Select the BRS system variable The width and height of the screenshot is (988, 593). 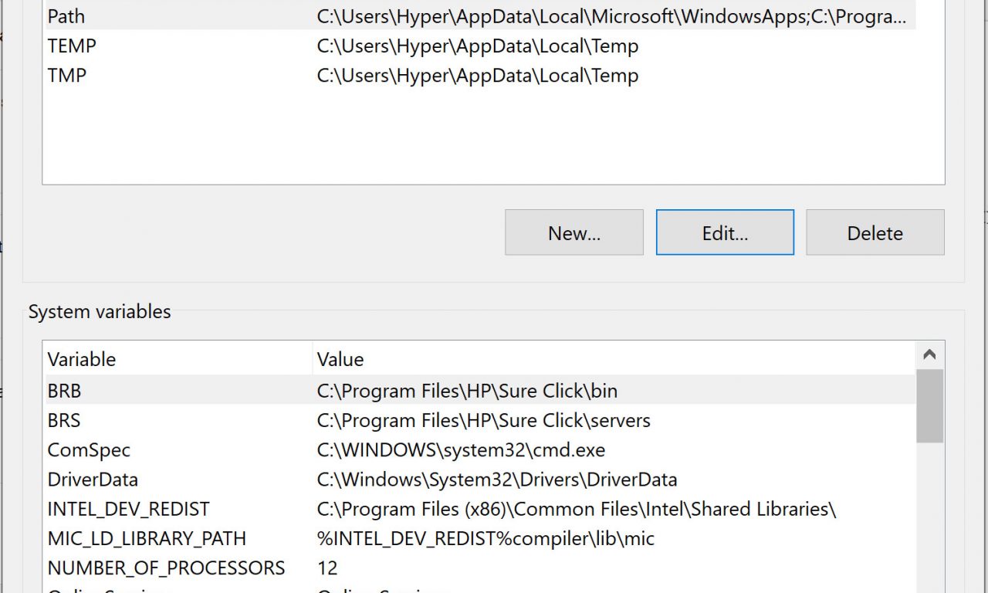65,420
